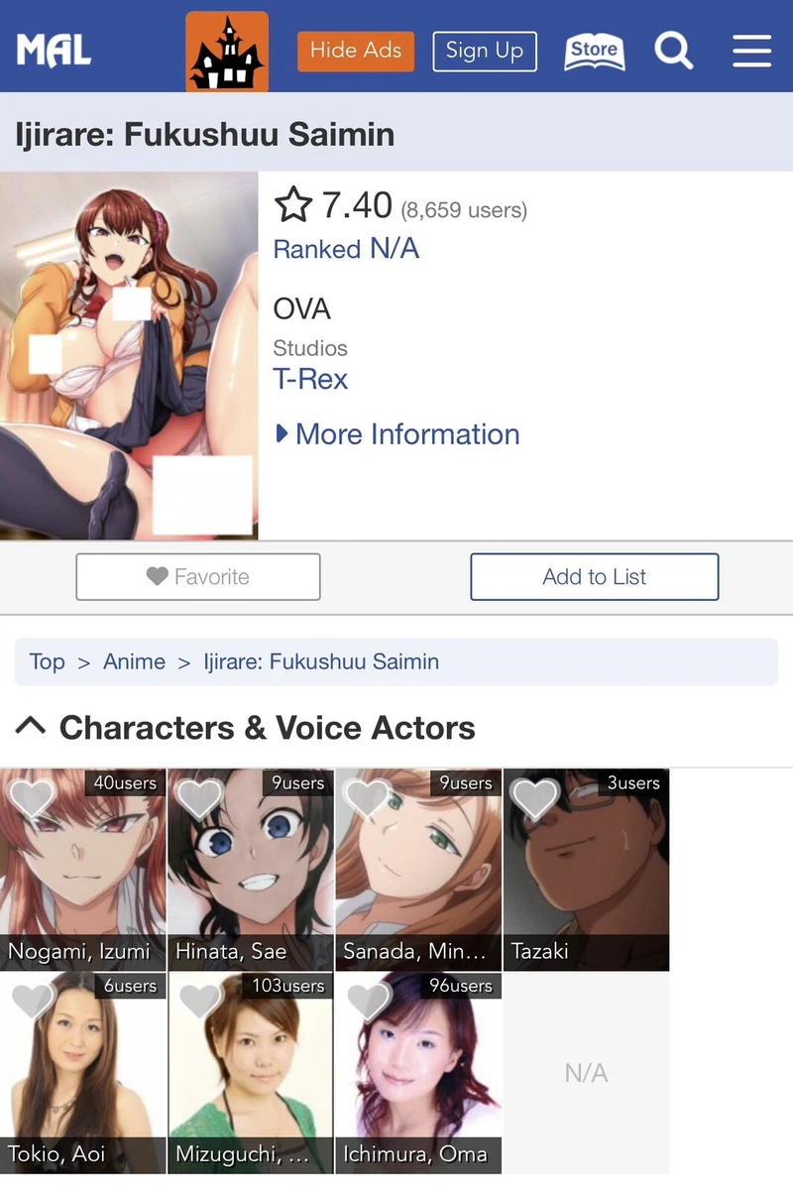This screenshot has height=1190, width=793.
Task: Toggle favorite heart on Ichimura, Oma
Action: coord(368,1002)
